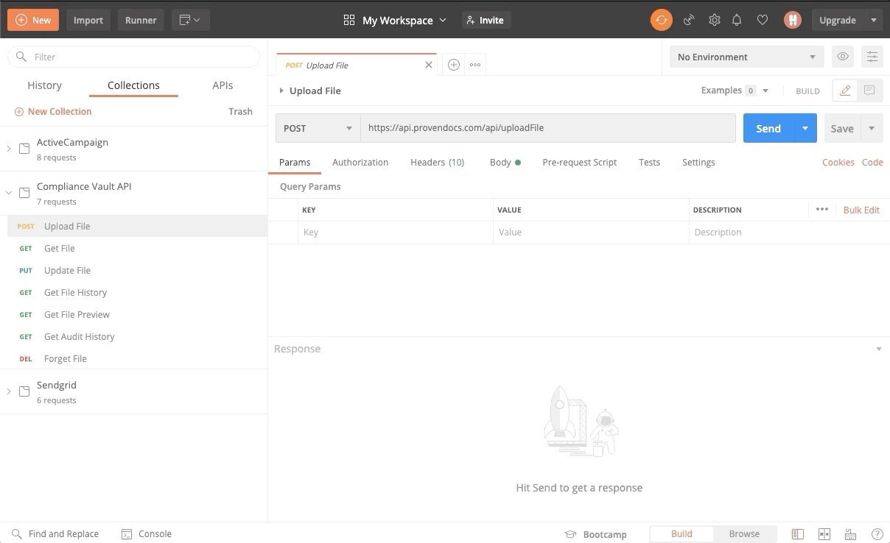Viewport: 890px width, 543px height.
Task: Close the Upload File tab
Action: 429,65
